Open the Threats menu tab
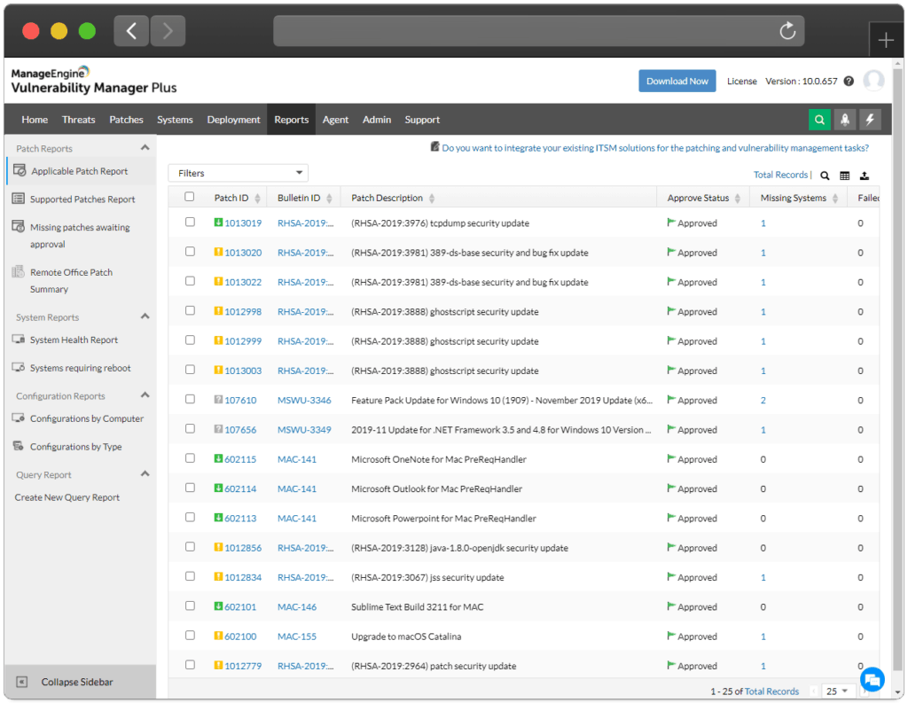 (78, 120)
